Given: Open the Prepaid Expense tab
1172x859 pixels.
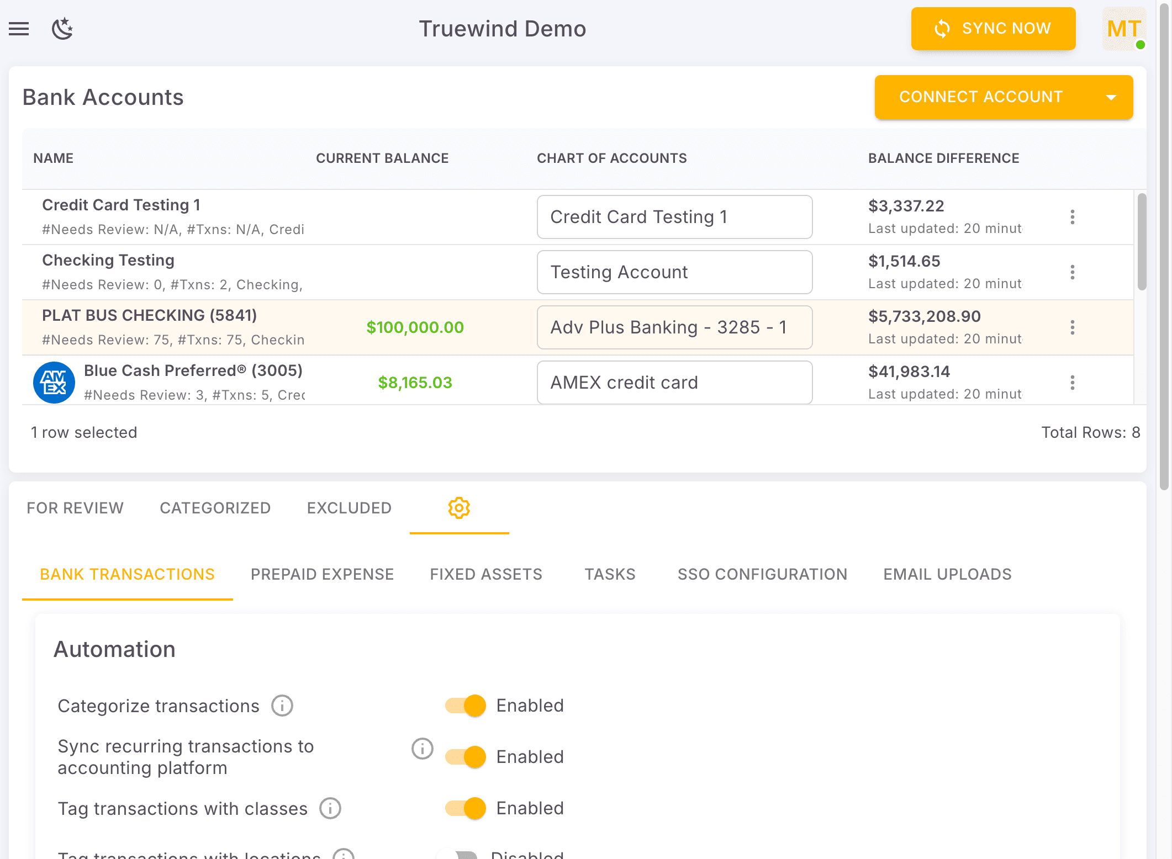Looking at the screenshot, I should point(322,574).
